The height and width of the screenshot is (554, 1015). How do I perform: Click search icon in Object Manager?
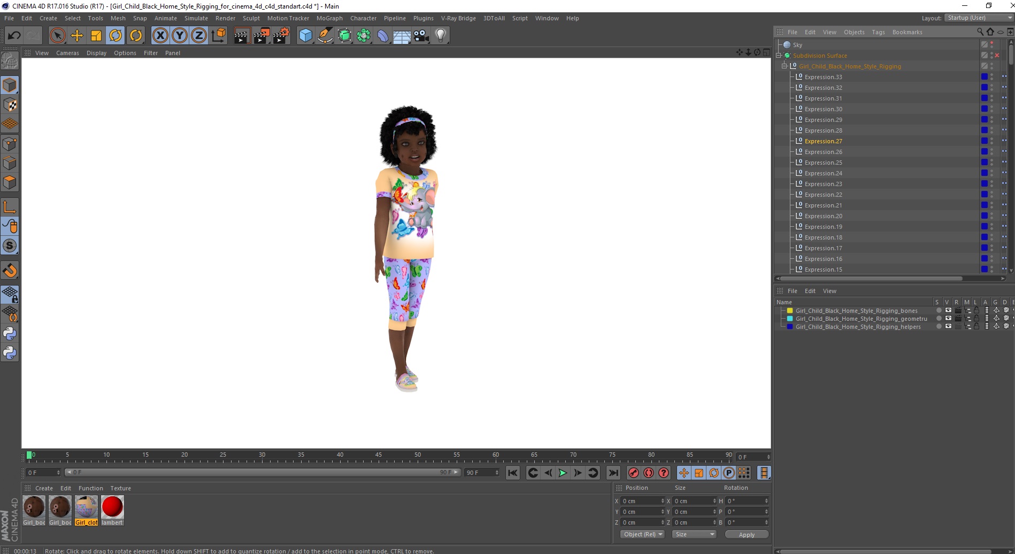980,32
